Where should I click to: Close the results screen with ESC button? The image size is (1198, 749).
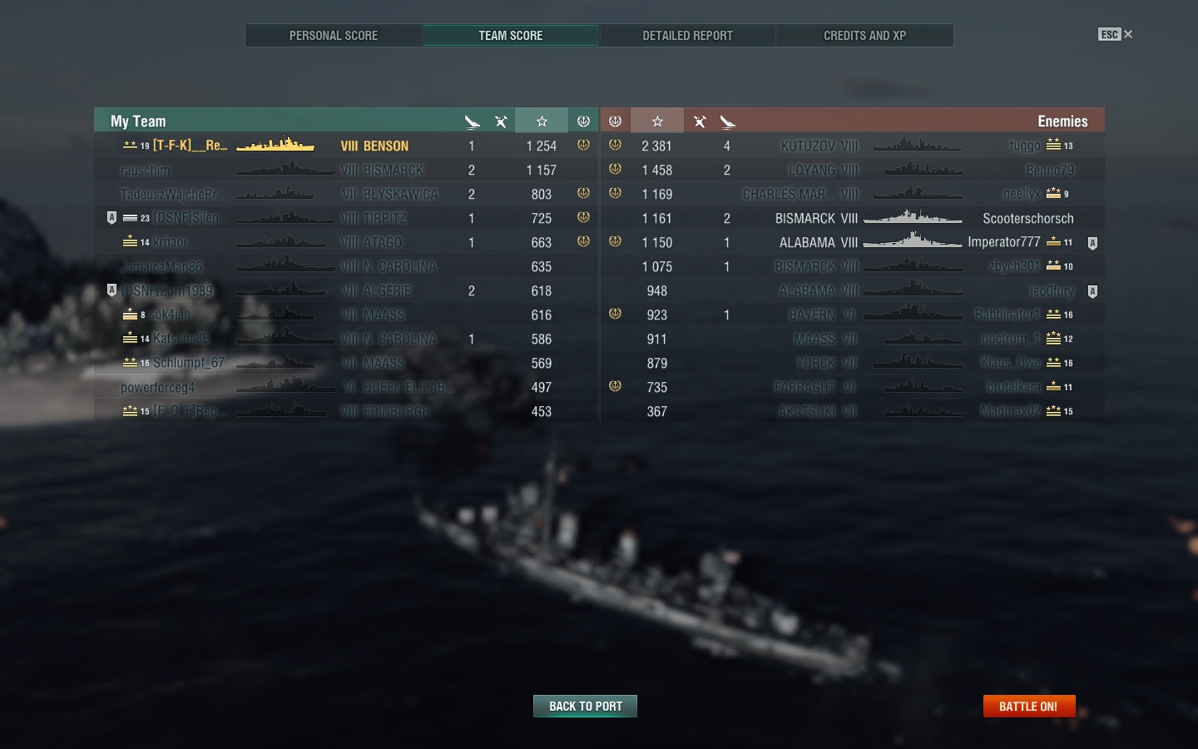1115,34
